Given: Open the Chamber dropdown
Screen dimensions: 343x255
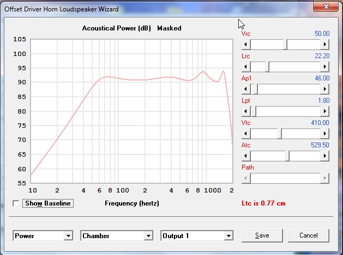Looking at the screenshot, I should tap(148, 236).
